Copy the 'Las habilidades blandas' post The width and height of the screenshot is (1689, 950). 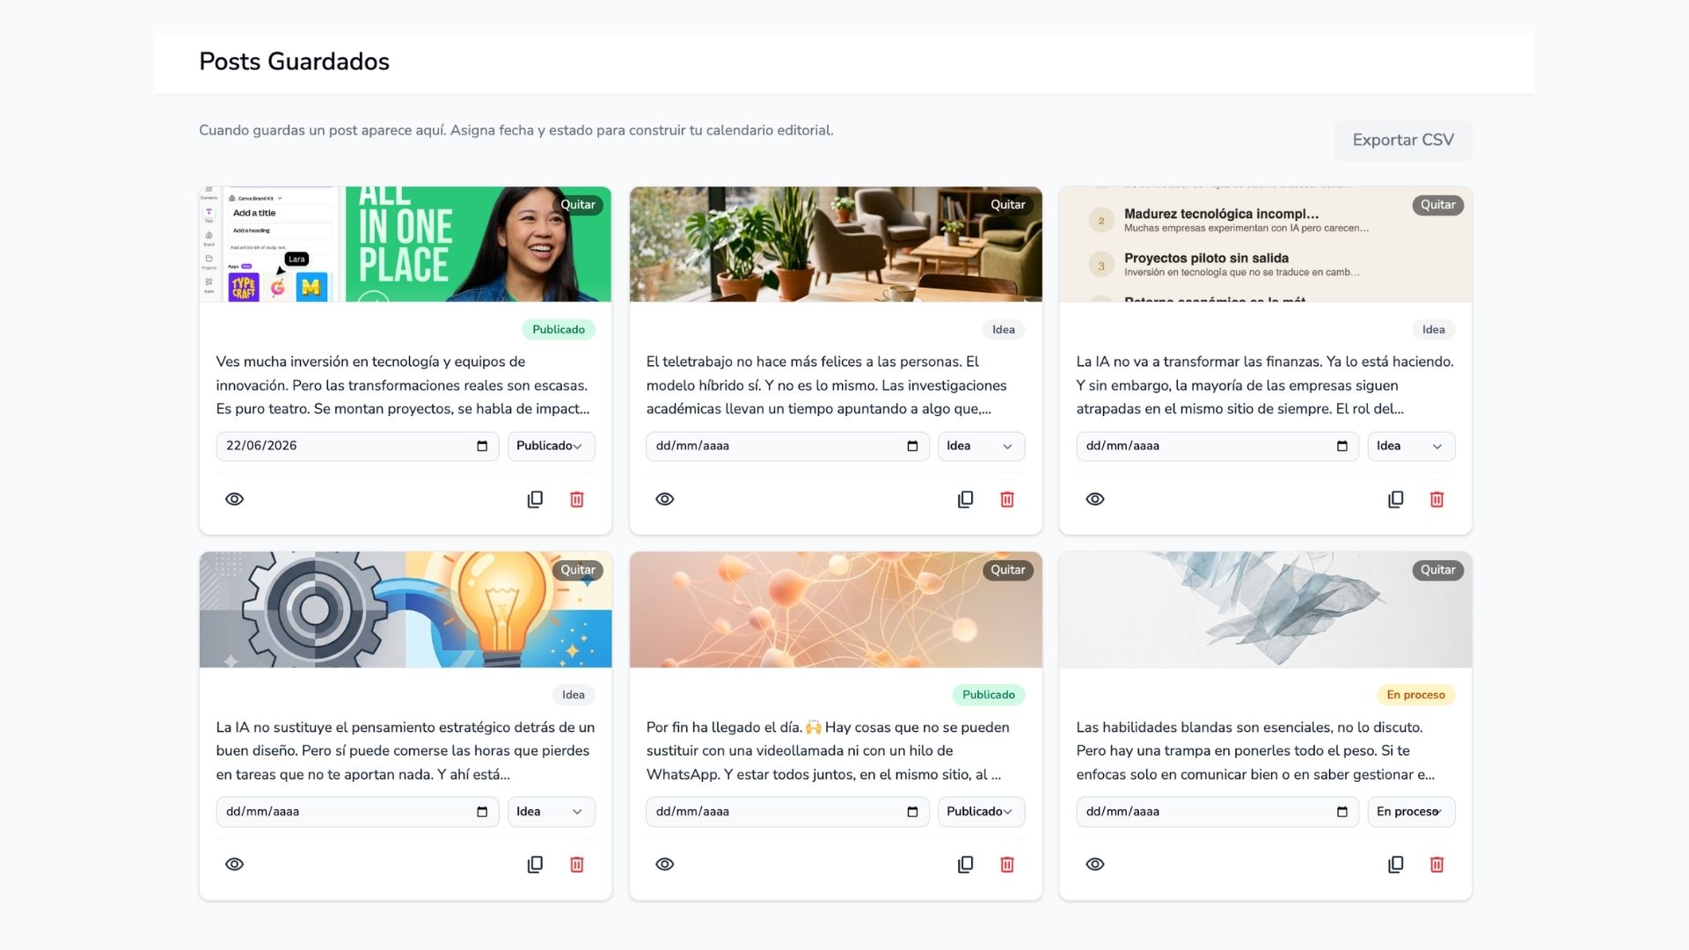1395,864
